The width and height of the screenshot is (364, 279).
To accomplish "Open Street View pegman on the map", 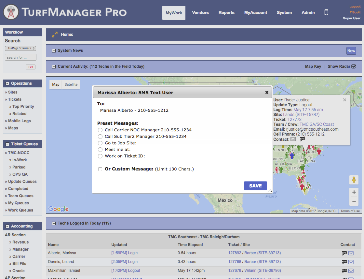I will click(354, 180).
